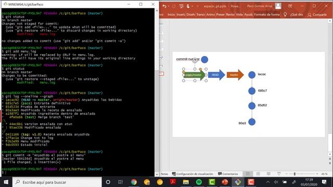Click the Git Bash window title icon
Screen dimensions: 333x187
coord(5,4)
